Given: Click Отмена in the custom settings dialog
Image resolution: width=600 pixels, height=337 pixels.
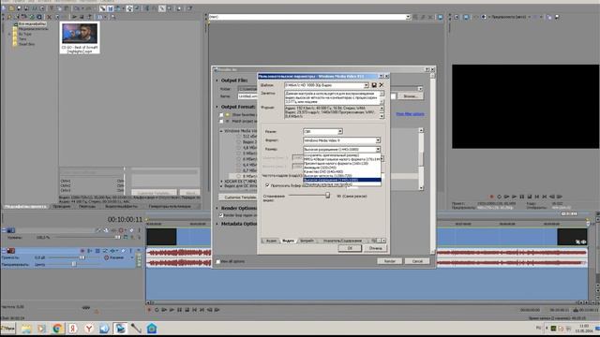Looking at the screenshot, I should pyautogui.click(x=375, y=248).
